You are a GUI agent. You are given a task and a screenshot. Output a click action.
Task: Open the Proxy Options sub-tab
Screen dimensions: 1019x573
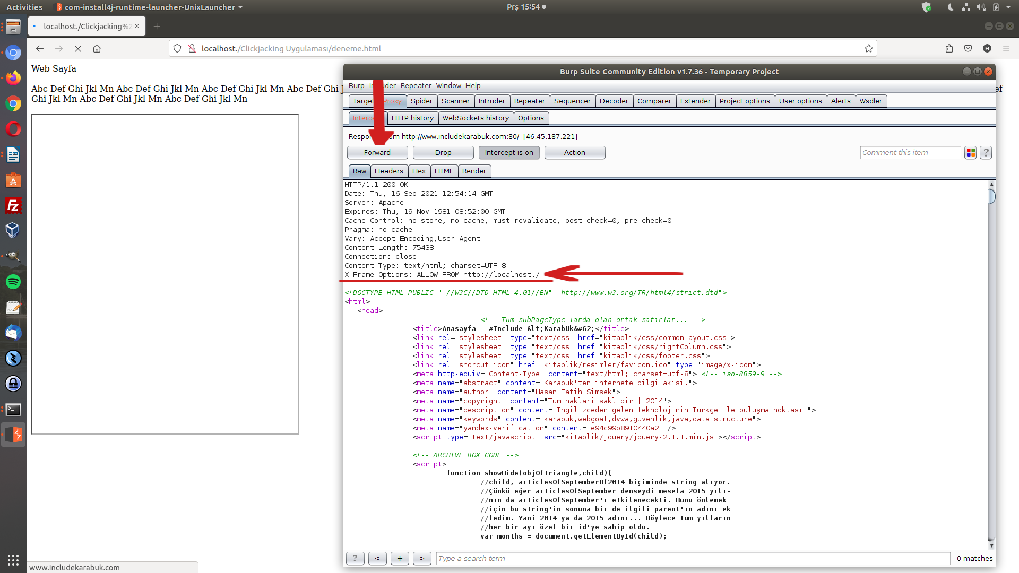click(x=531, y=118)
